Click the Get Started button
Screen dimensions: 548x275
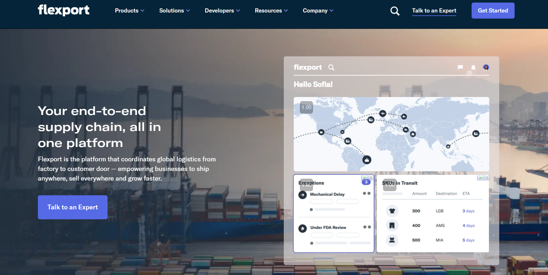(493, 11)
